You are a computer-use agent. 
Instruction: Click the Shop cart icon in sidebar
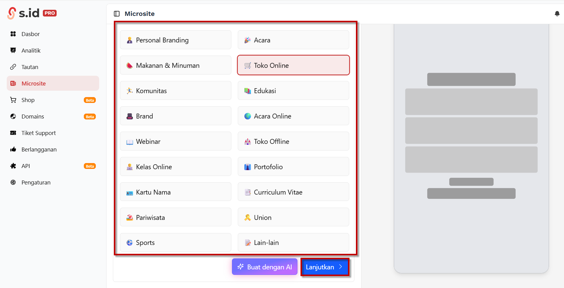click(x=13, y=100)
